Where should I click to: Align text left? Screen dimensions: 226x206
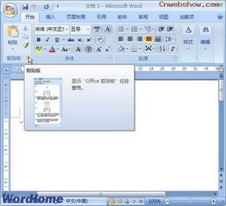(121, 39)
